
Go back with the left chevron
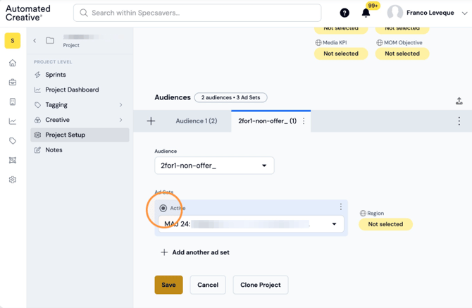click(35, 40)
